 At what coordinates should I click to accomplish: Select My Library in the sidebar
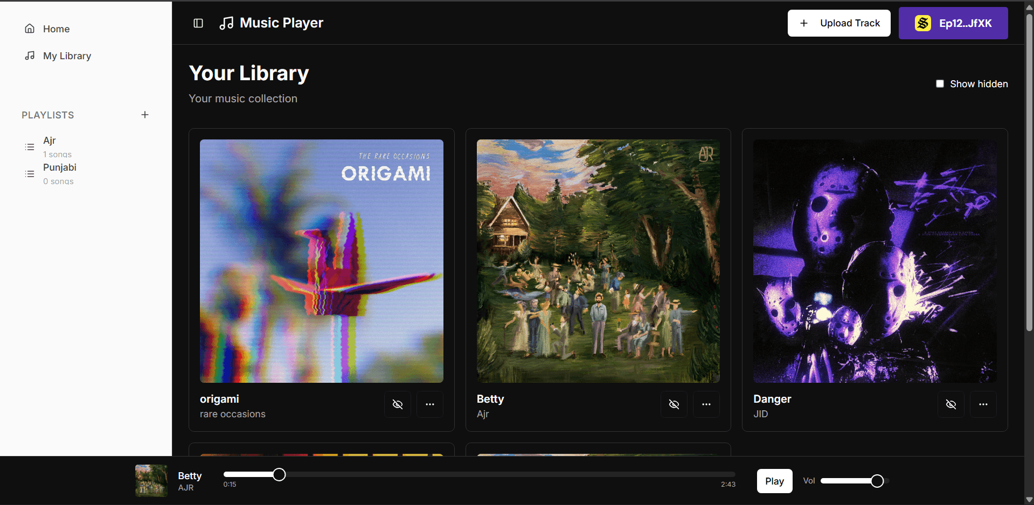click(x=66, y=55)
